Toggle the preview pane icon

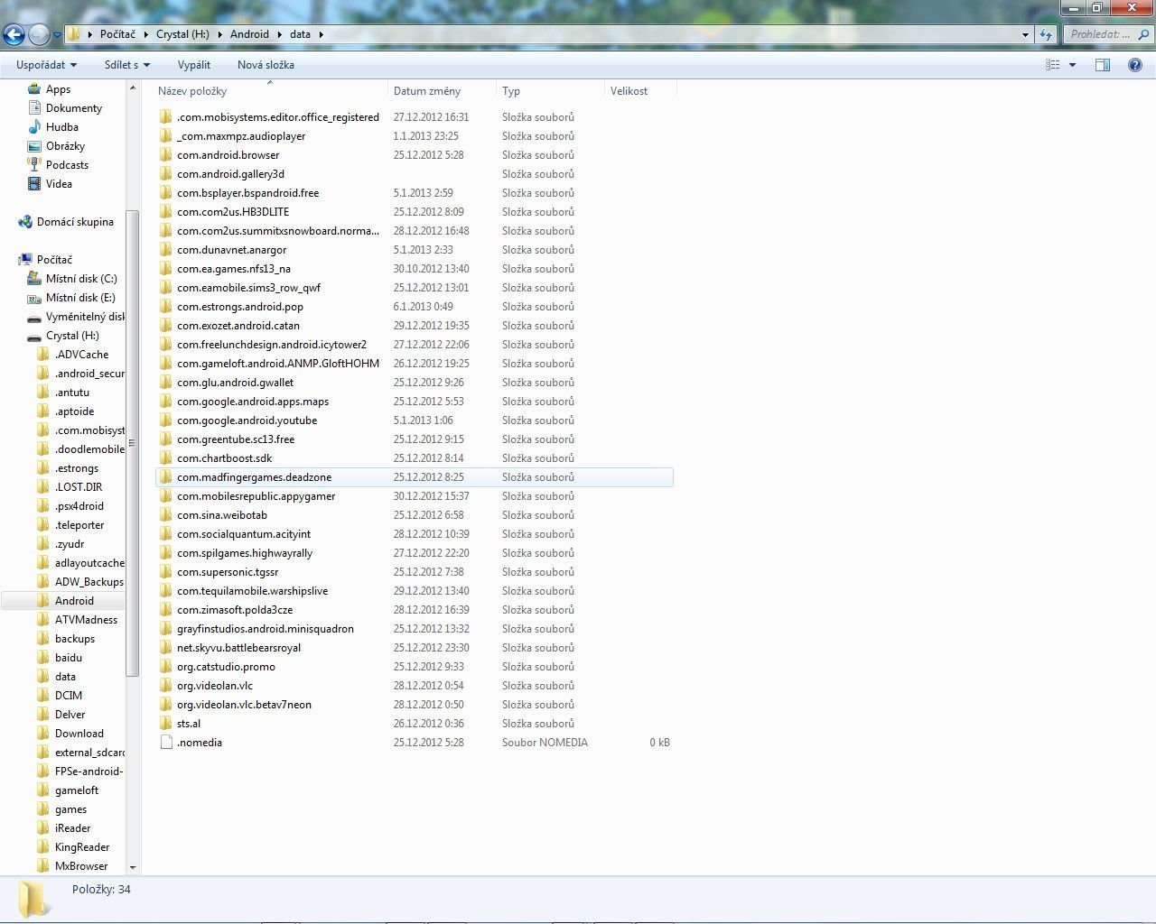1103,65
